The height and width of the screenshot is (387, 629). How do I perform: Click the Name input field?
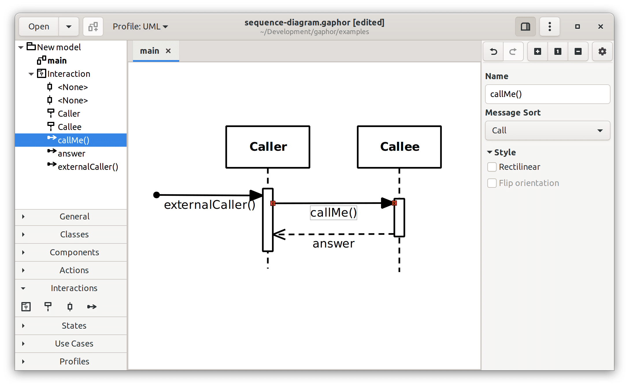coord(547,94)
